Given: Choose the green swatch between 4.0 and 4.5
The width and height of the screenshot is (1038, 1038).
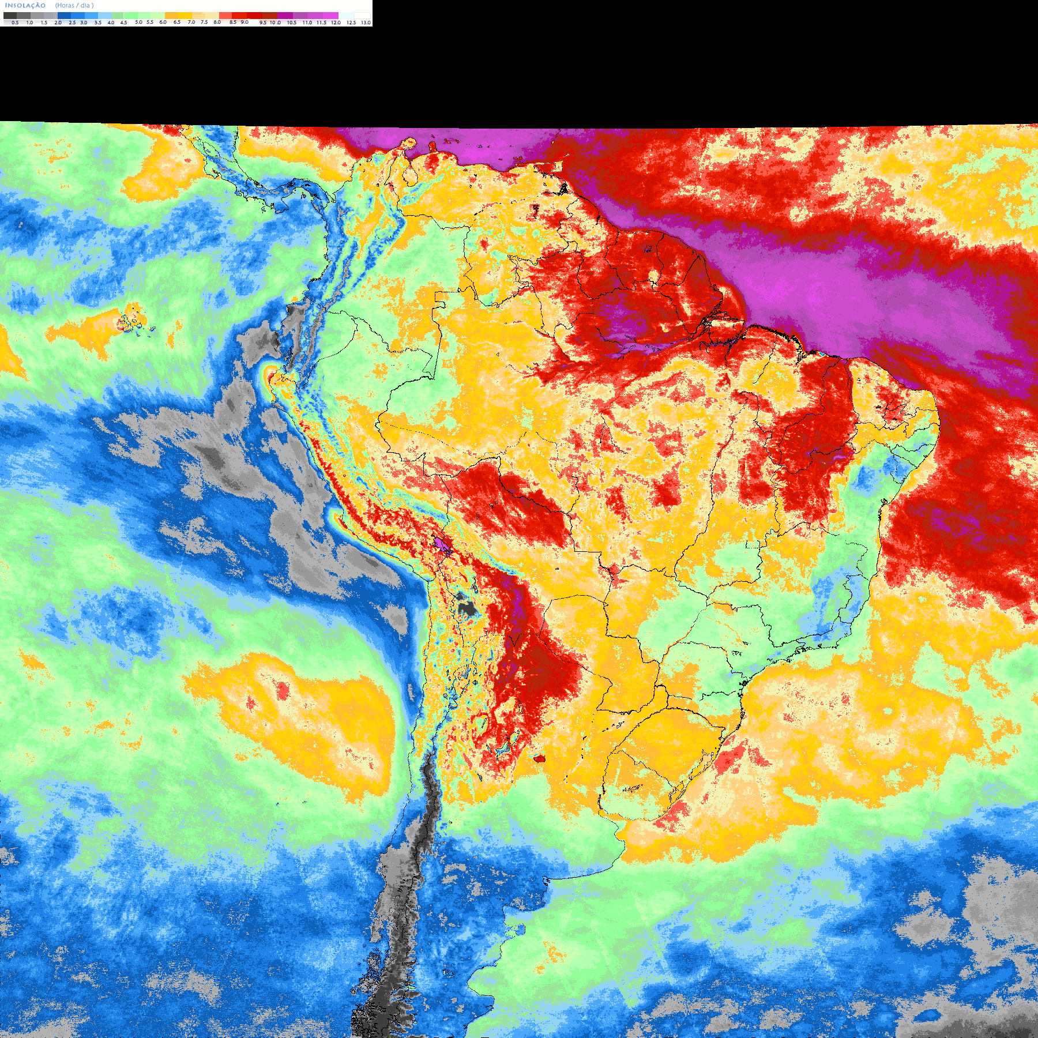Looking at the screenshot, I should point(118,16).
